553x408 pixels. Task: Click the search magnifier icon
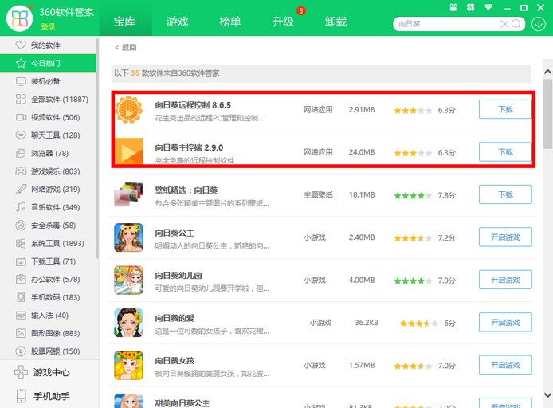516,24
